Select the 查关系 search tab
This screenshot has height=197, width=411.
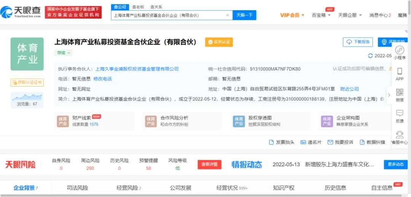[x=156, y=7]
